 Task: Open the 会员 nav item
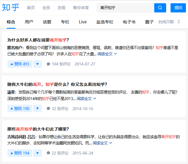(x=46, y=8)
